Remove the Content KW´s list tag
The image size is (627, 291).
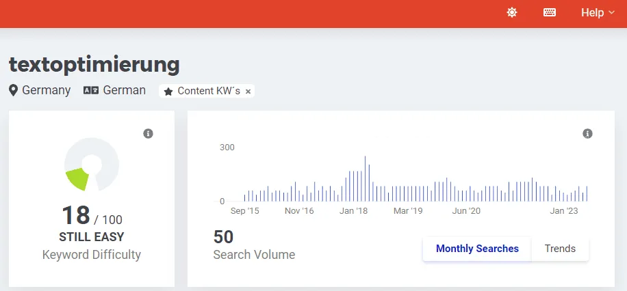[x=248, y=92]
